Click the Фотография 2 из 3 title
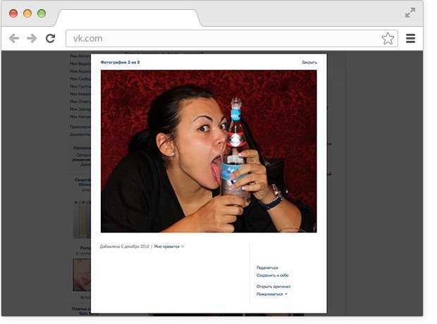The width and height of the screenshot is (437, 324). [120, 63]
